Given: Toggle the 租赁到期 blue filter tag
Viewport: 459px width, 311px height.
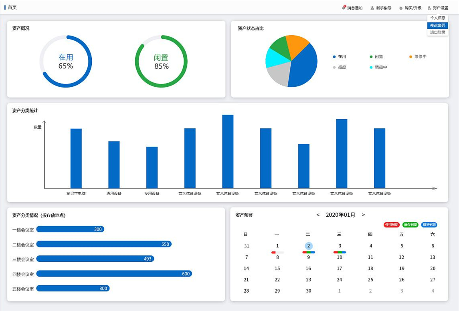Looking at the screenshot, I should [429, 225].
